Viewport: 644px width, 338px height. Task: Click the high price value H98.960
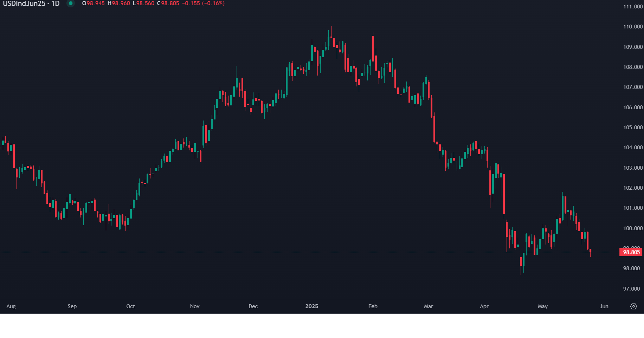pos(119,4)
